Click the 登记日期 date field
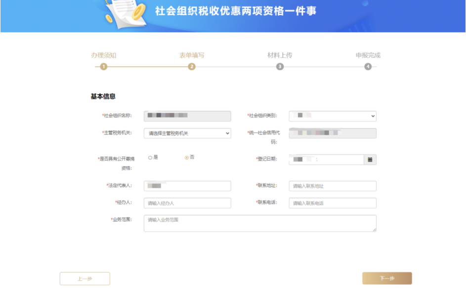Image resolution: width=466 pixels, height=289 pixels. click(326, 160)
